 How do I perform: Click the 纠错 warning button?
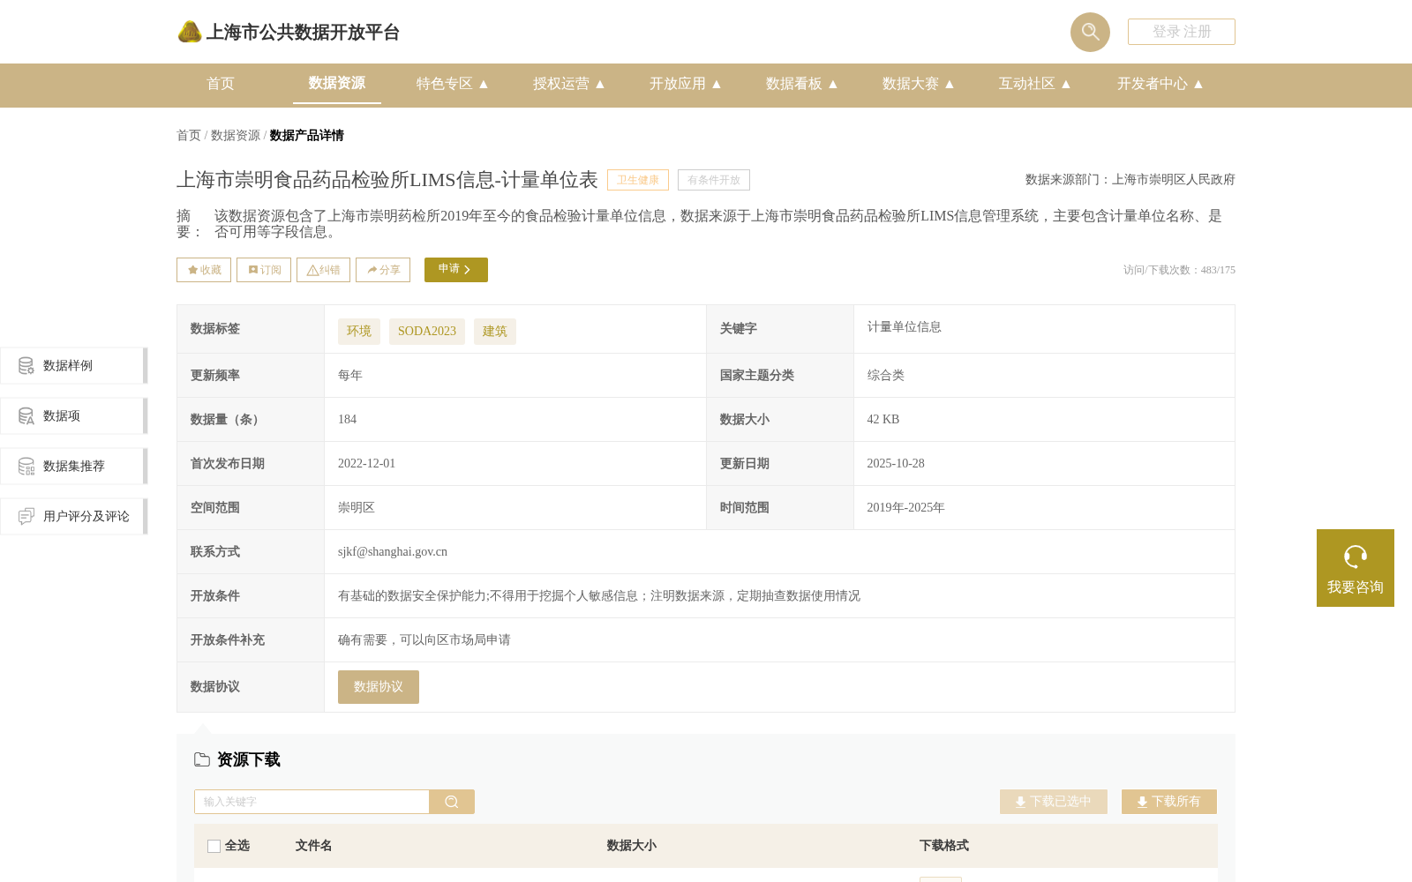(x=323, y=270)
